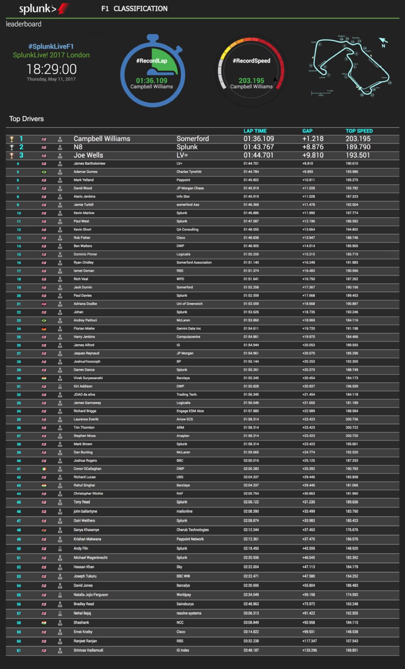Screen dimensions: 405x669
Task: Click gap +117.347 for Ranjeet Ranjan
Action: (x=309, y=641)
